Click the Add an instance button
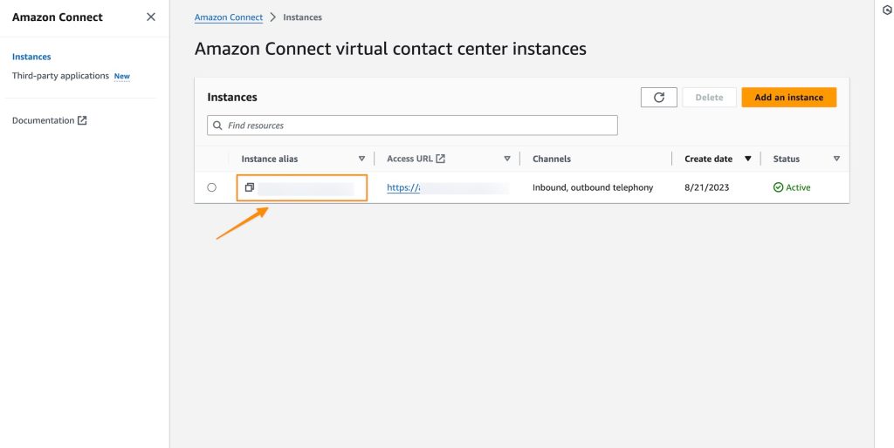The image size is (894, 448). point(788,98)
